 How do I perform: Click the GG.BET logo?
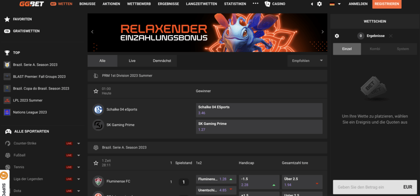(x=32, y=4)
